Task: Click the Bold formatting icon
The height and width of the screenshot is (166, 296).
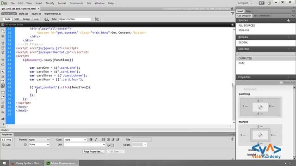Action: click(x=92, y=140)
